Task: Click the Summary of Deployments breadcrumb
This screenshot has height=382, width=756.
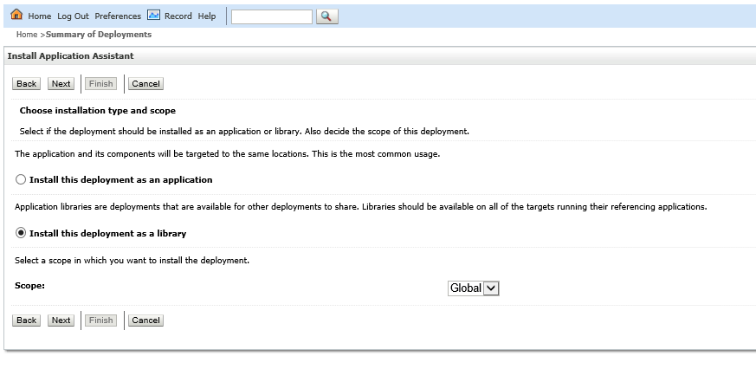Action: 99,35
